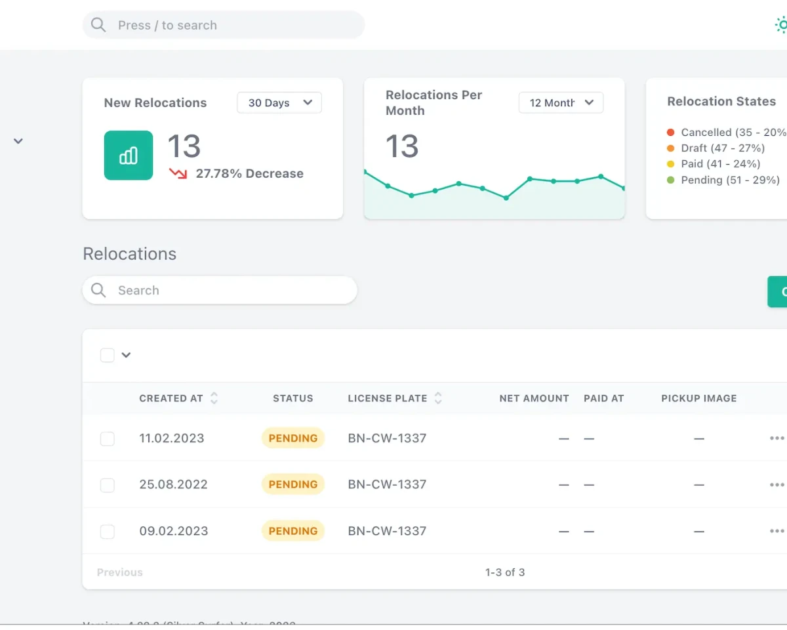Click the magnifier icon in the Relocations search field
This screenshot has width=787, height=630.
click(x=98, y=290)
